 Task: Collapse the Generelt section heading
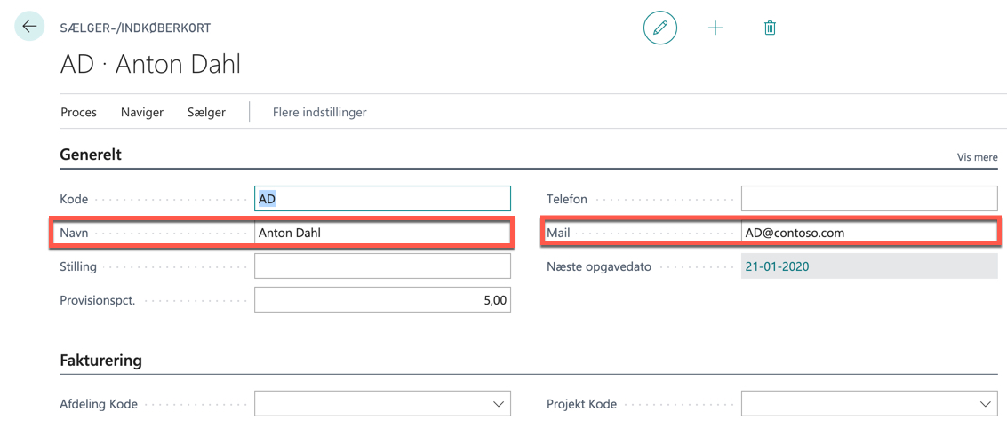(91, 155)
